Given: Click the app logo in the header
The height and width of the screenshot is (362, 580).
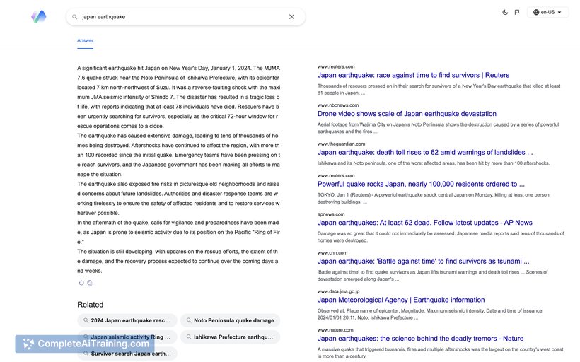Looking at the screenshot, I should click(39, 16).
